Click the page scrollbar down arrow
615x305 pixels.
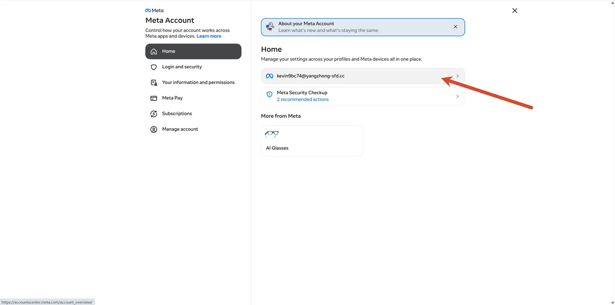pos(612,302)
